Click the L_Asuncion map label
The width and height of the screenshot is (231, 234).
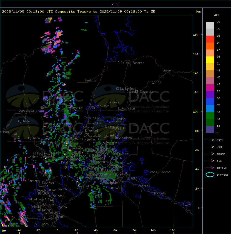coord(126,108)
